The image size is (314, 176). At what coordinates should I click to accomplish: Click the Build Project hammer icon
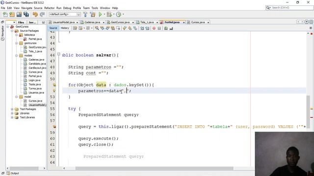click(85, 14)
